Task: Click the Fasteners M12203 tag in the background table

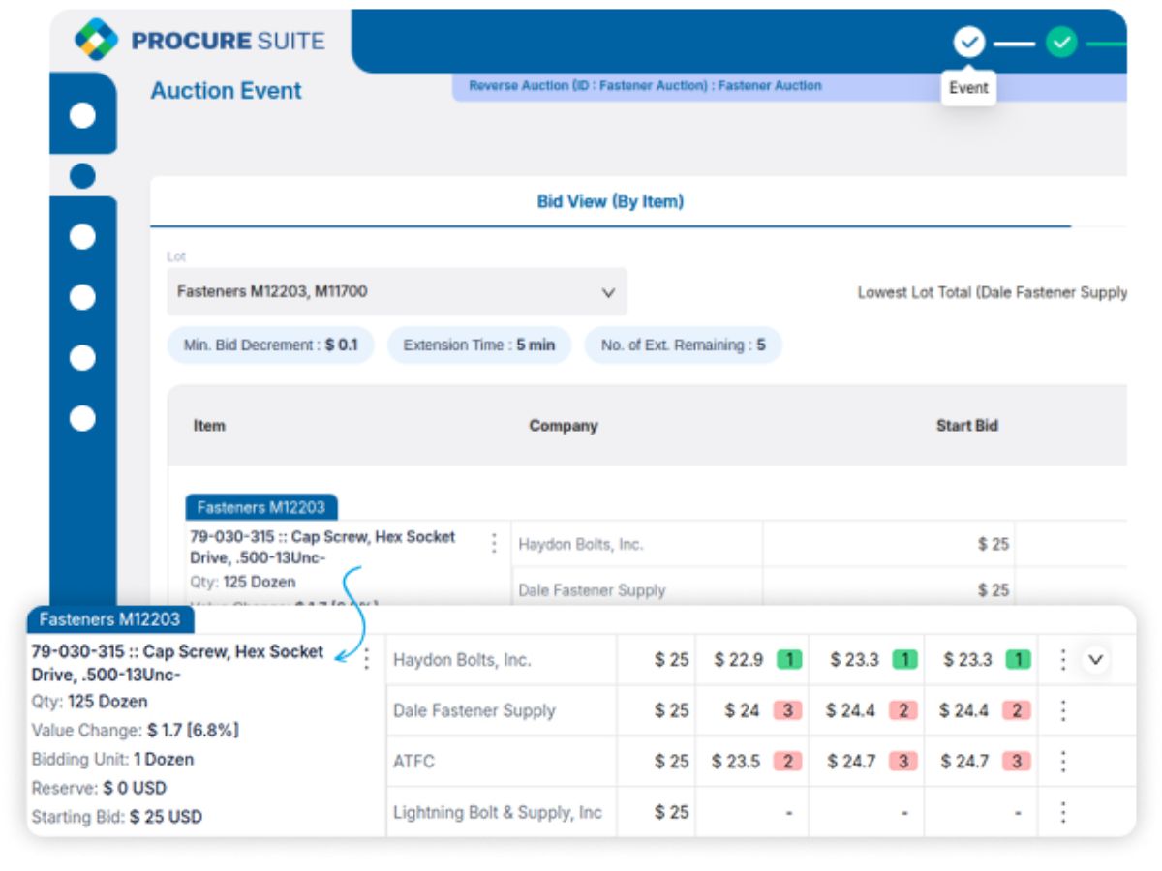Action: [x=261, y=507]
